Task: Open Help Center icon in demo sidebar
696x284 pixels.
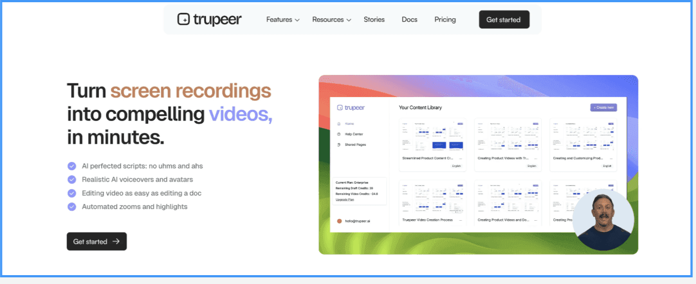Action: click(339, 134)
